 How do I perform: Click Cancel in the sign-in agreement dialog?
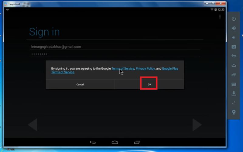coord(80,84)
